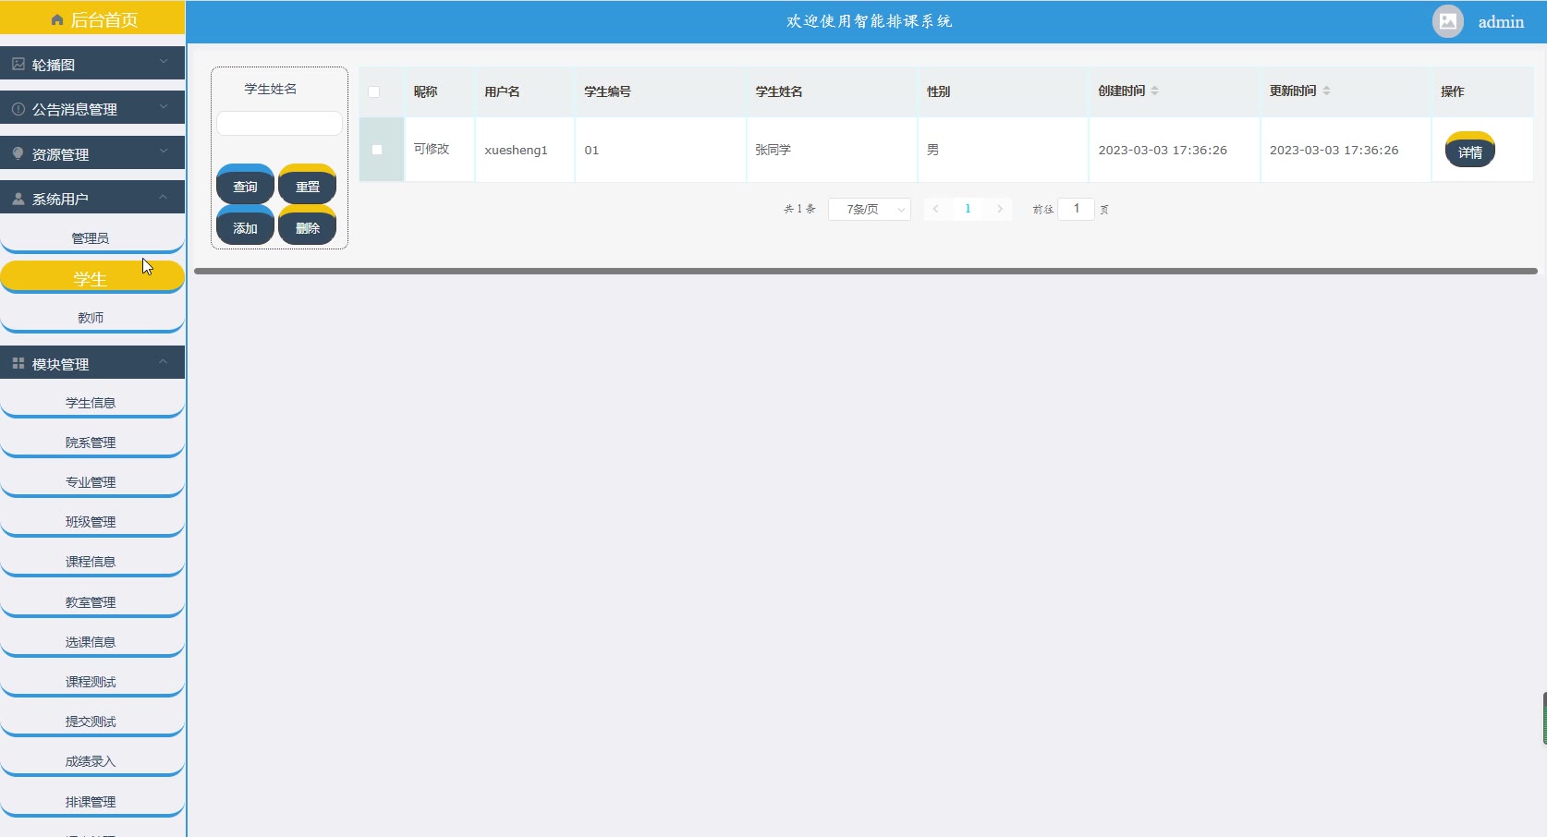Open 选课信息 module
Image resolution: width=1547 pixels, height=837 pixels.
tap(91, 642)
